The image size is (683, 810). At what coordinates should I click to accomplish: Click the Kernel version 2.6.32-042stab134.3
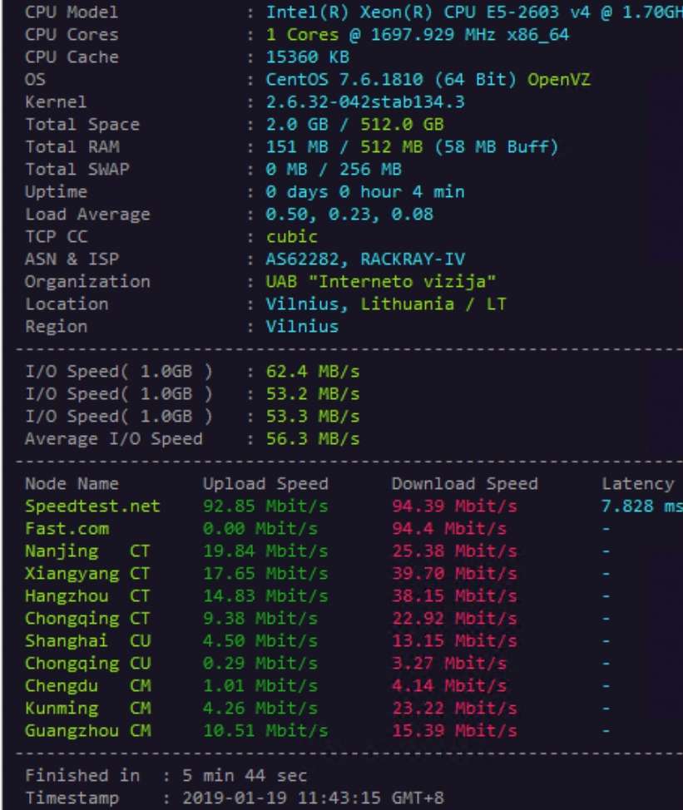365,102
